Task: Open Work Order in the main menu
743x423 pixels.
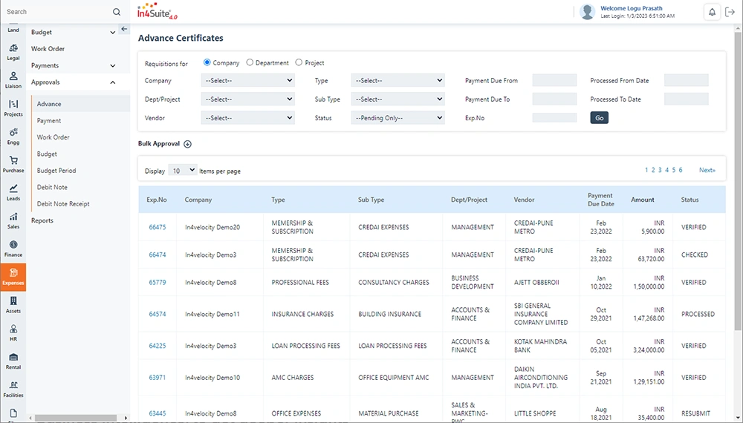Action: [x=48, y=49]
